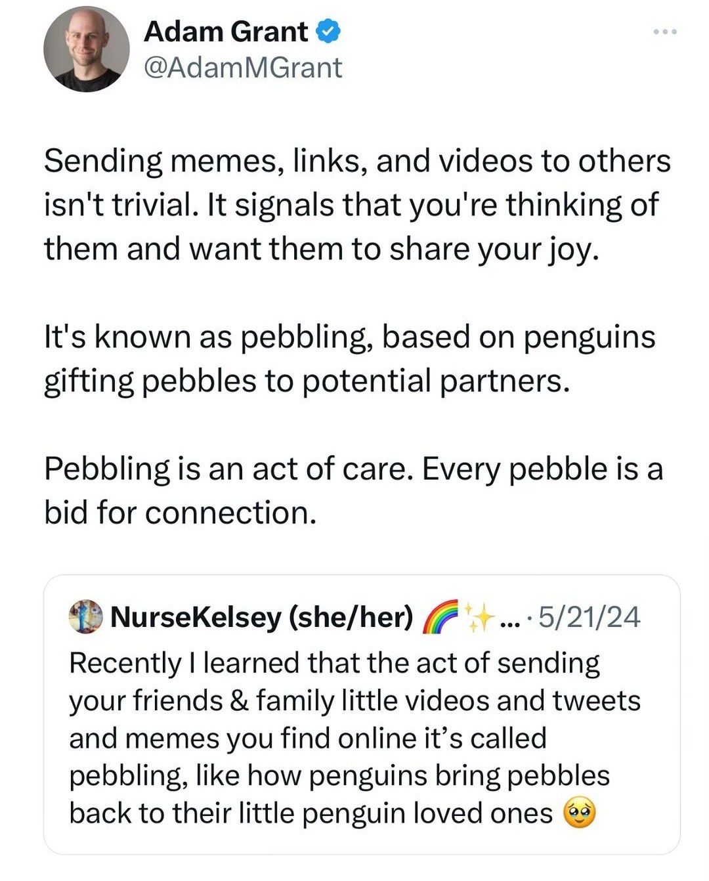Screen dimensions: 709x881
Task: Open Adam Grant's profile photo
Action: [86, 51]
